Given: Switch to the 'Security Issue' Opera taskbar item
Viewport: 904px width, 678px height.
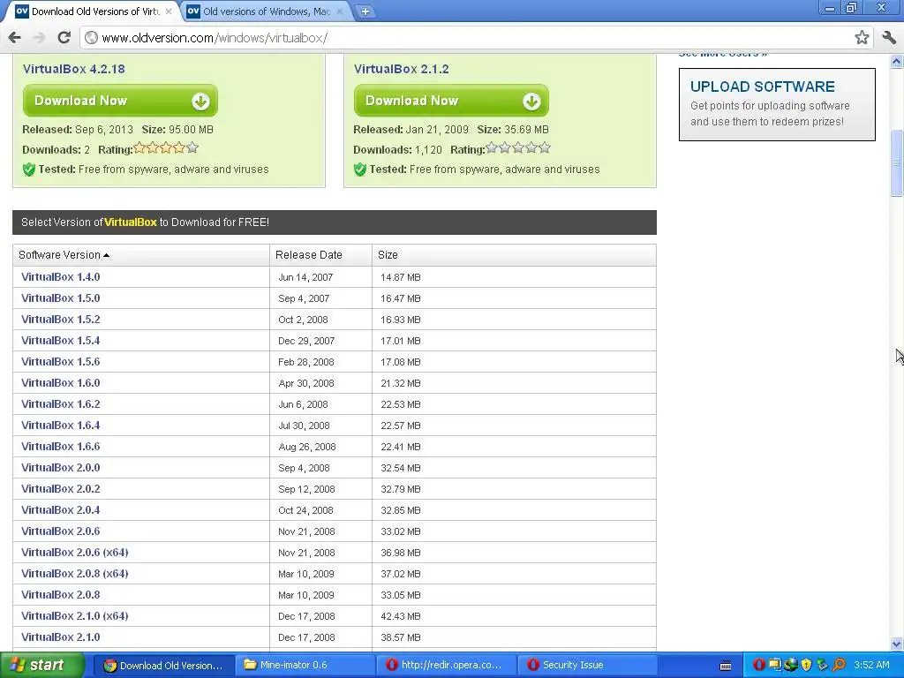Looking at the screenshot, I should pos(587,666).
